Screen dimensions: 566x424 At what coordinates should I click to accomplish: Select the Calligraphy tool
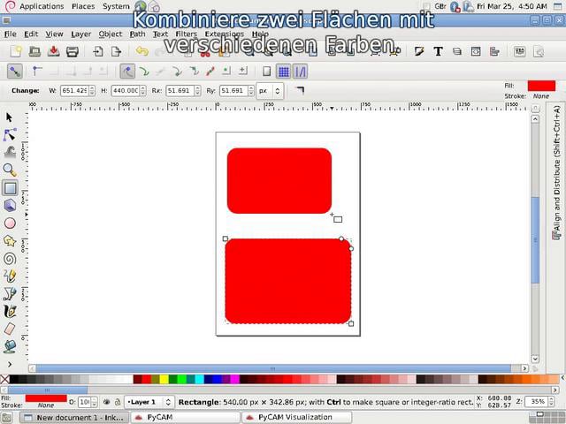(10, 312)
